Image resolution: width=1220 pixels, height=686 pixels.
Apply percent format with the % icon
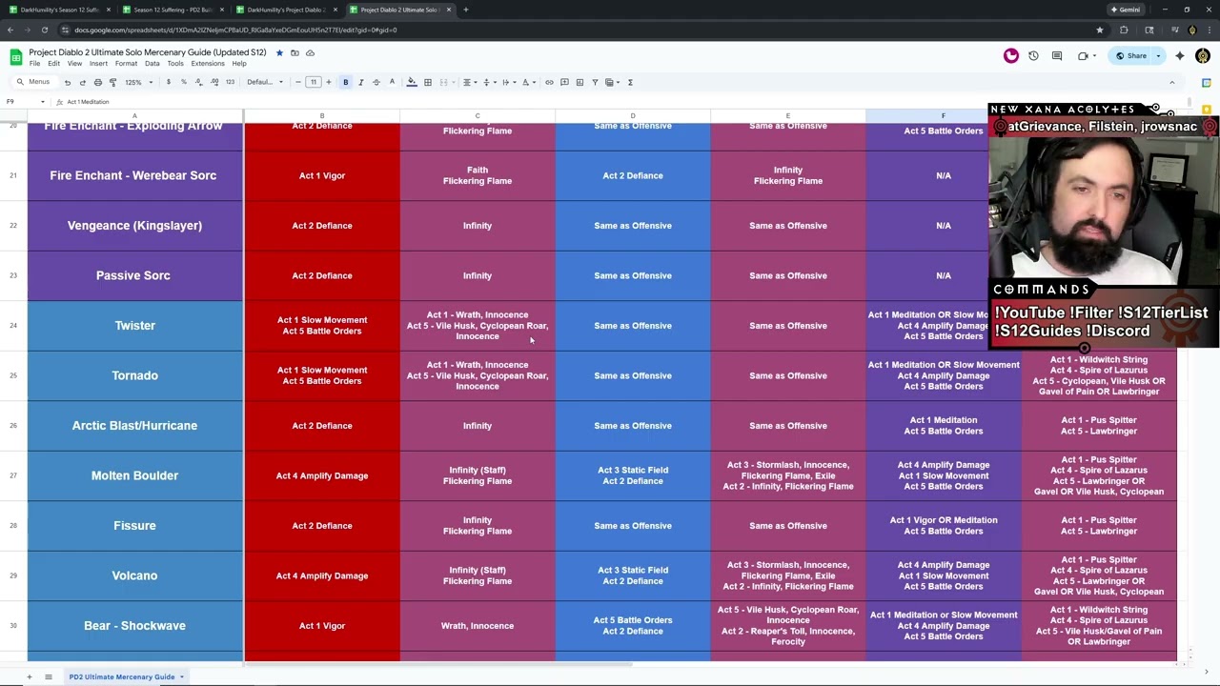click(184, 82)
